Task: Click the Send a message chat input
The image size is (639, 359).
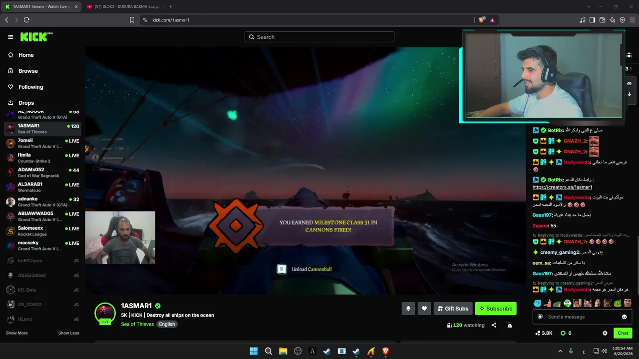Action: click(x=582, y=317)
